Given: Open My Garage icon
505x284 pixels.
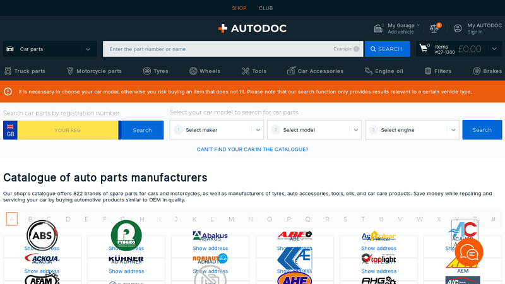Looking at the screenshot, I should click(x=378, y=28).
